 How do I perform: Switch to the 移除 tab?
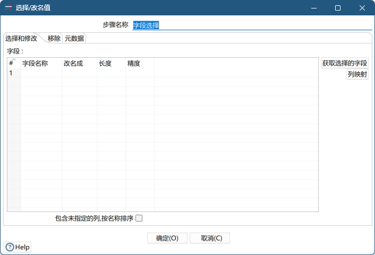pyautogui.click(x=54, y=38)
